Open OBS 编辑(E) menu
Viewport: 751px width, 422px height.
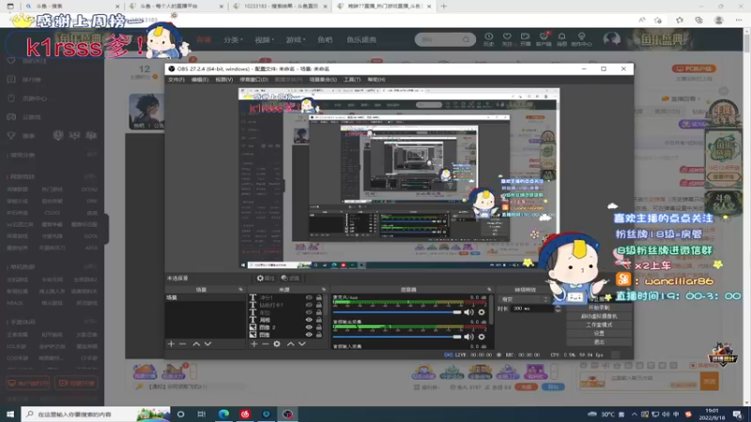tap(200, 80)
